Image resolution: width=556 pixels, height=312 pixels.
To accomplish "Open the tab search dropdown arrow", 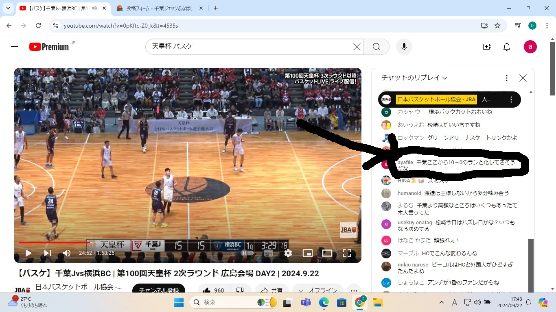I will pos(8,8).
